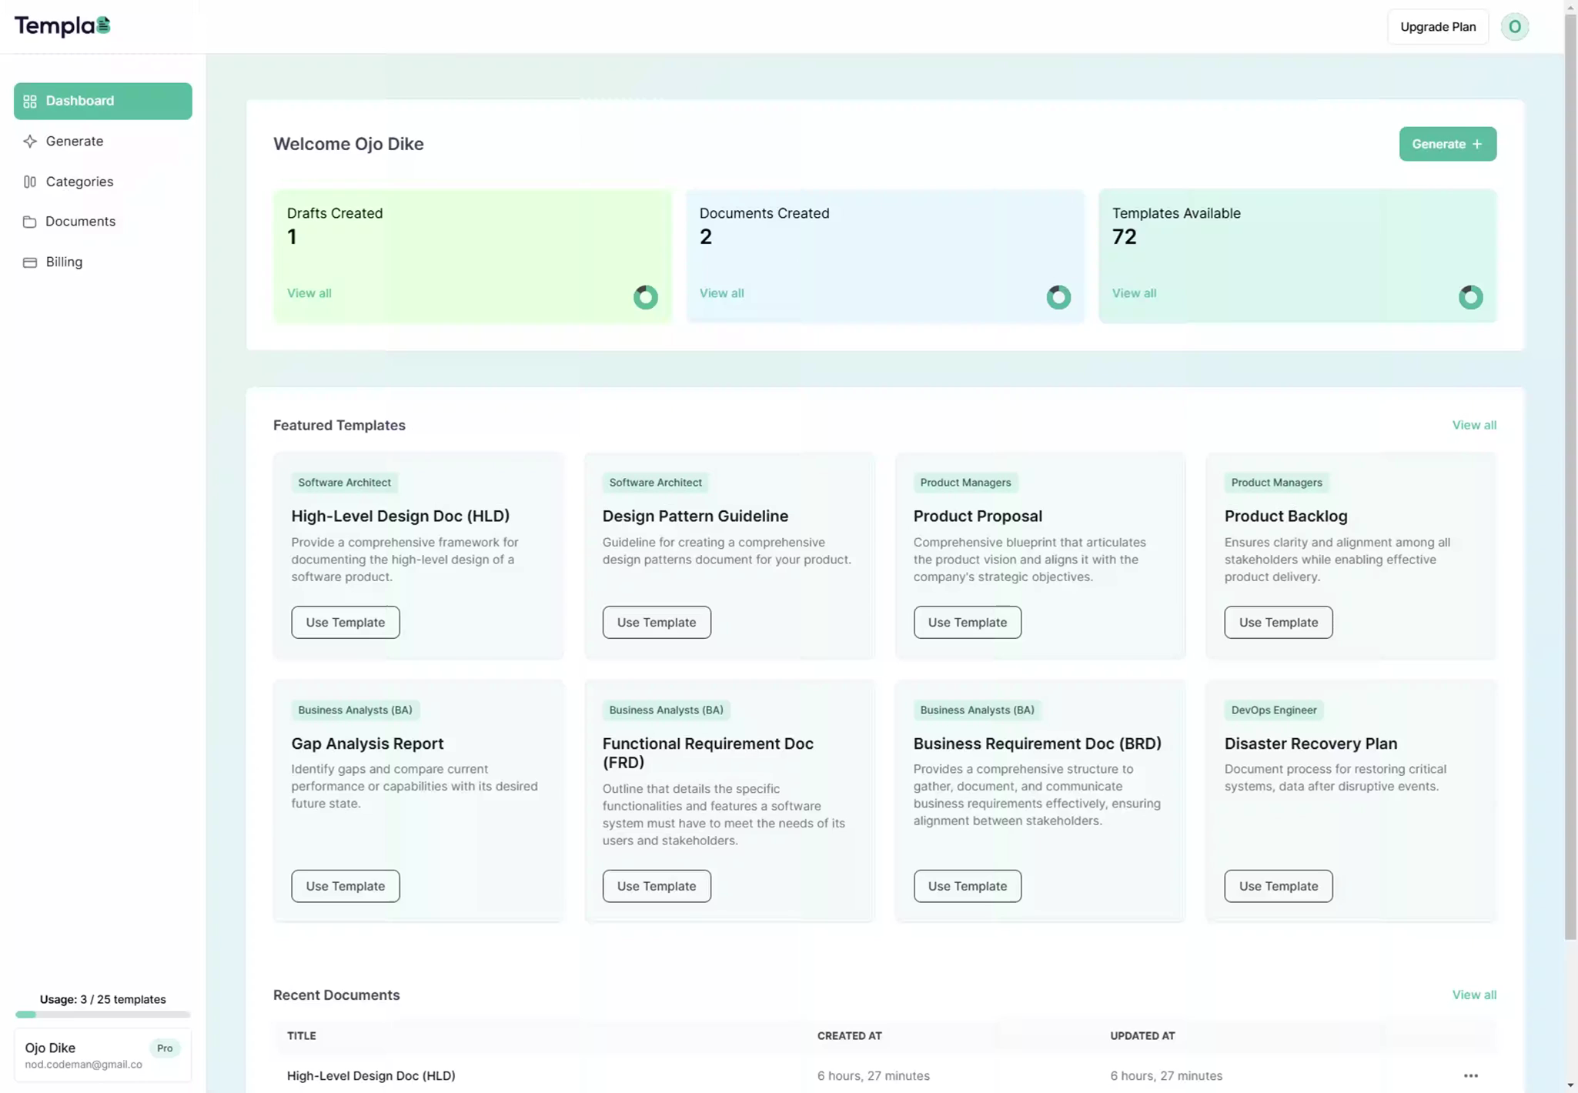The width and height of the screenshot is (1578, 1093).
Task: Open Dashboard in sidebar
Action: (x=102, y=101)
